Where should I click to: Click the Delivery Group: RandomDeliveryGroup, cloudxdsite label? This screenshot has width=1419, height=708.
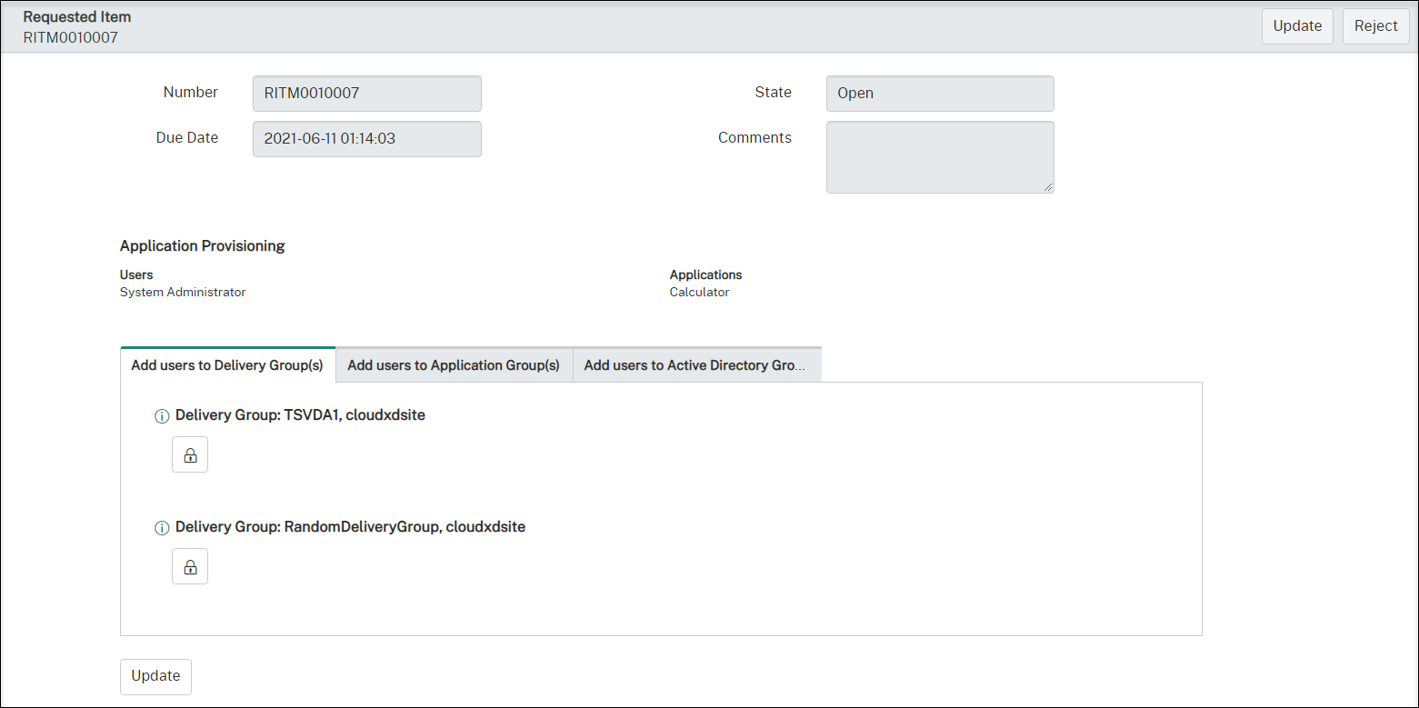(x=350, y=527)
